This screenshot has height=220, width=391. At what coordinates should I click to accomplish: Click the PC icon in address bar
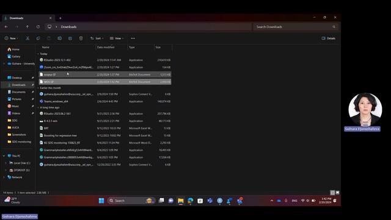point(49,26)
